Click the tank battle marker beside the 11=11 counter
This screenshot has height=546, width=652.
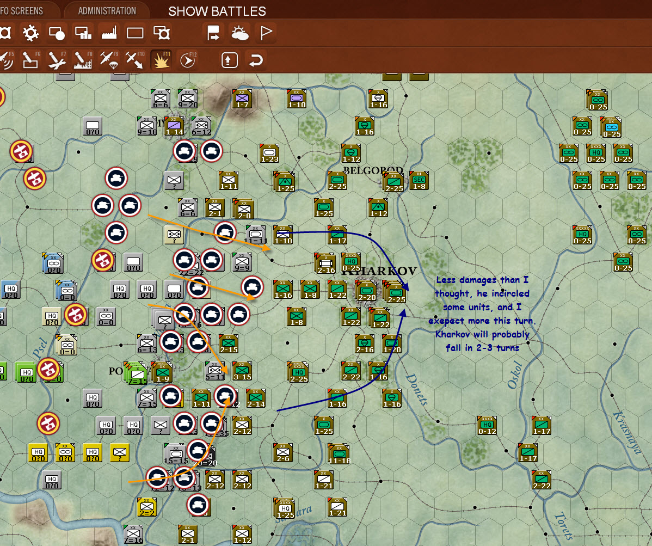tap(225, 232)
